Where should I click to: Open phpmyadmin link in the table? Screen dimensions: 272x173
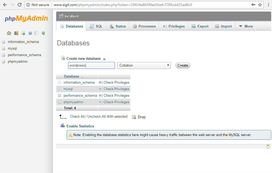click(x=73, y=102)
